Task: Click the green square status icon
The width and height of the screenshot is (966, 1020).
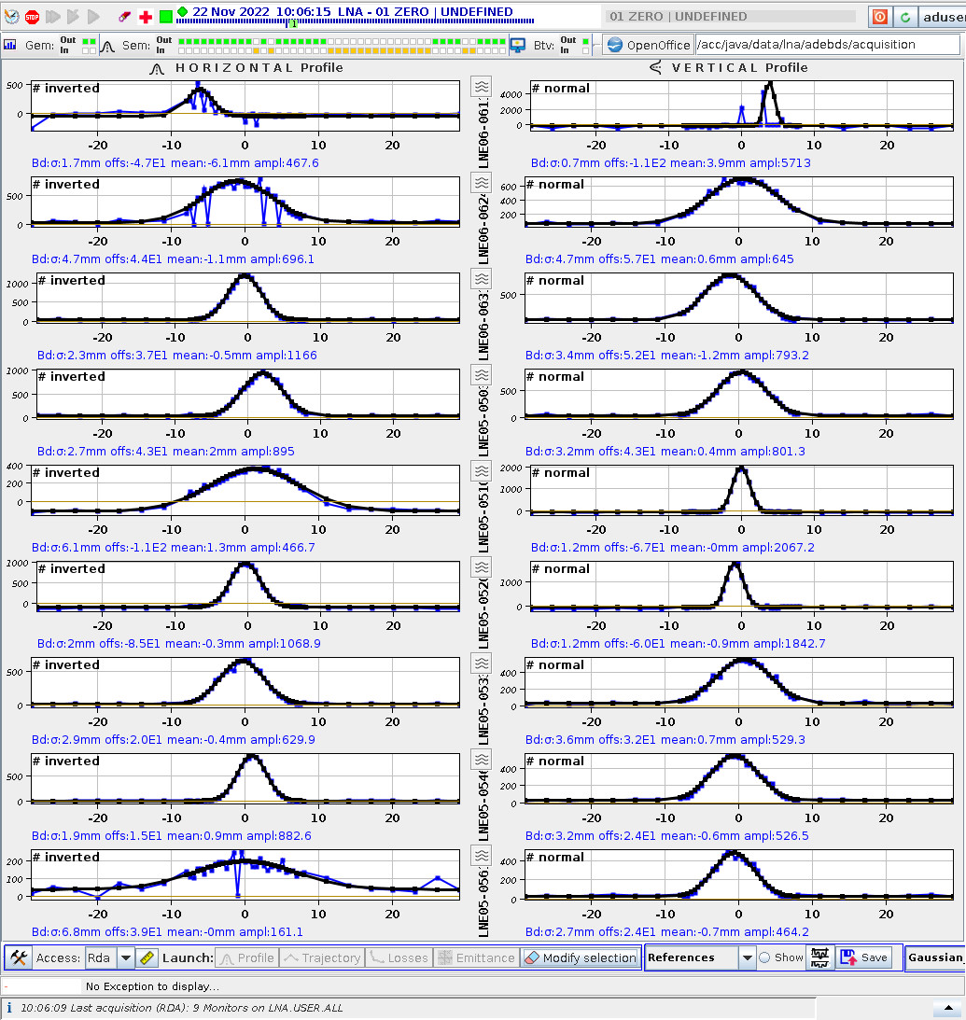Action: (166, 16)
